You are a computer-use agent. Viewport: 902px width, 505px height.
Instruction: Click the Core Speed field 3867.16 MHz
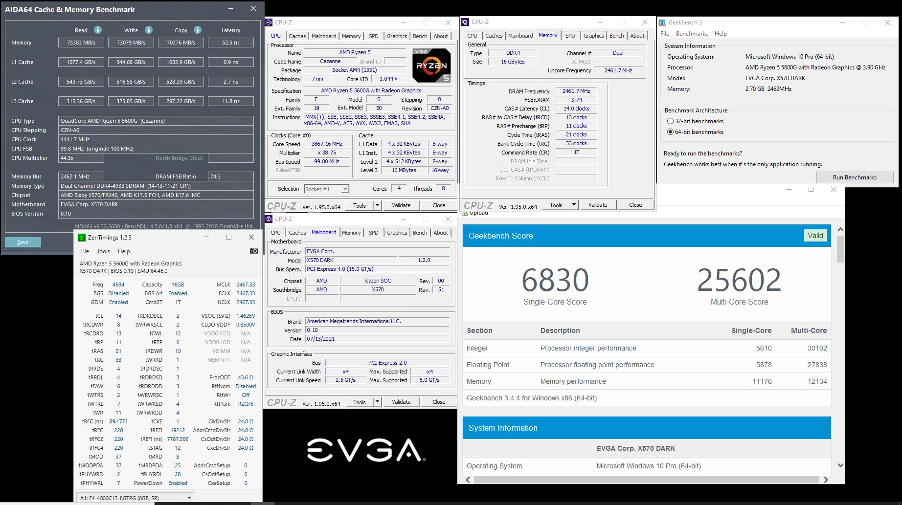click(327, 144)
